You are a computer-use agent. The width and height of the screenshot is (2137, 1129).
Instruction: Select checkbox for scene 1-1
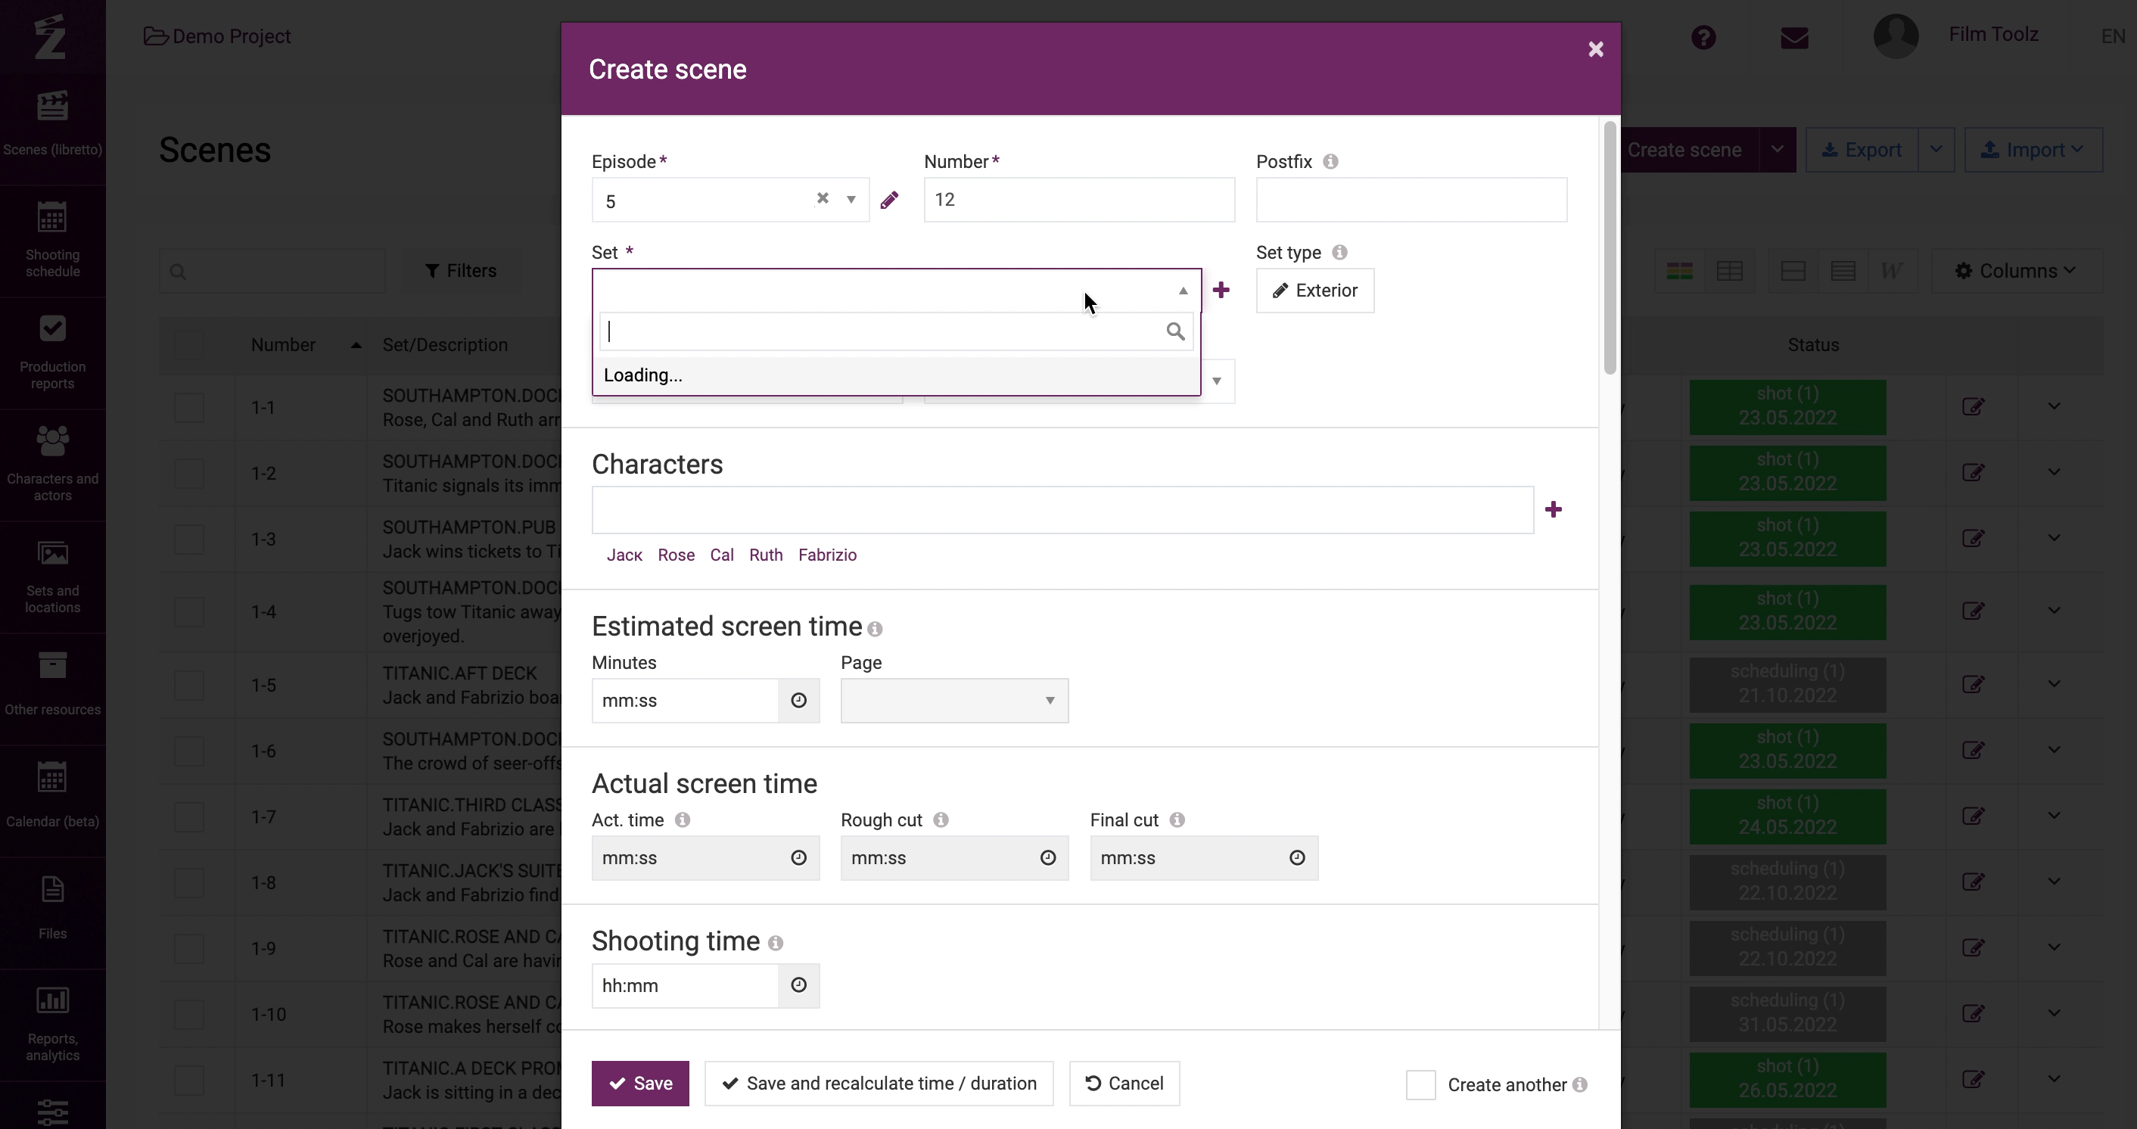coord(189,407)
